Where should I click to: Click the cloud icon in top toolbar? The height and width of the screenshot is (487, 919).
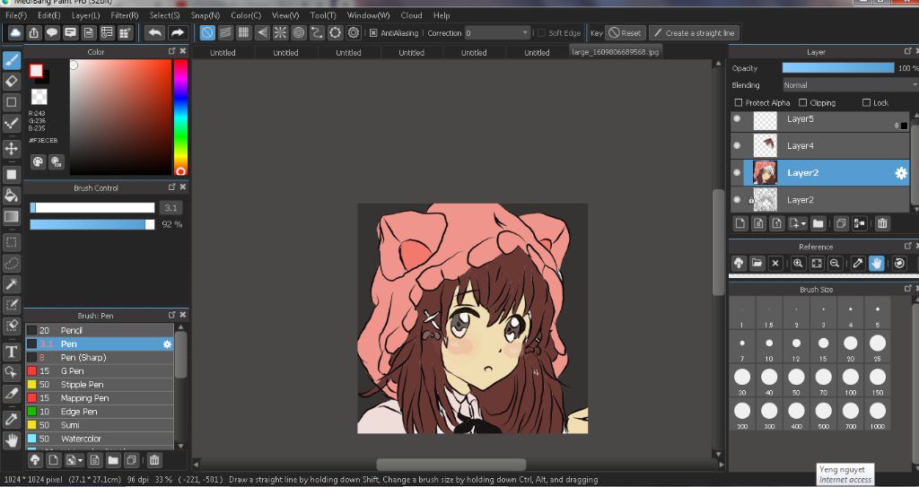[x=16, y=33]
